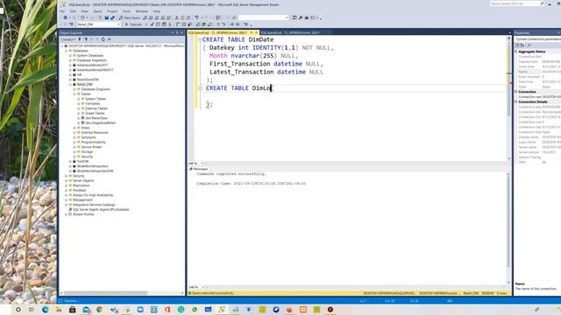Select the XEvent Profiler node
561x315 pixels.
83,214
